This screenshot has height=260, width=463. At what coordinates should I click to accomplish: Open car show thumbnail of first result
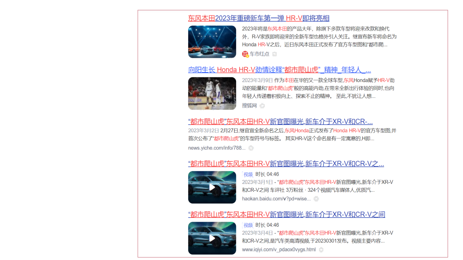pyautogui.click(x=212, y=42)
